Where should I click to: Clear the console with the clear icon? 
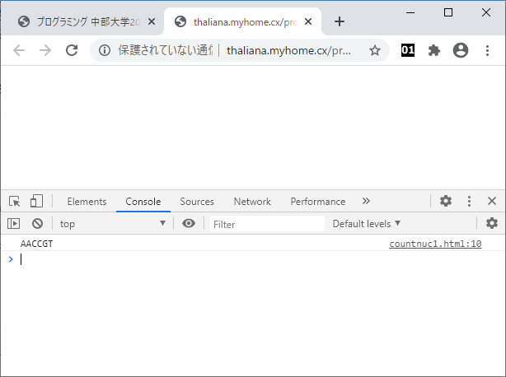coord(37,223)
